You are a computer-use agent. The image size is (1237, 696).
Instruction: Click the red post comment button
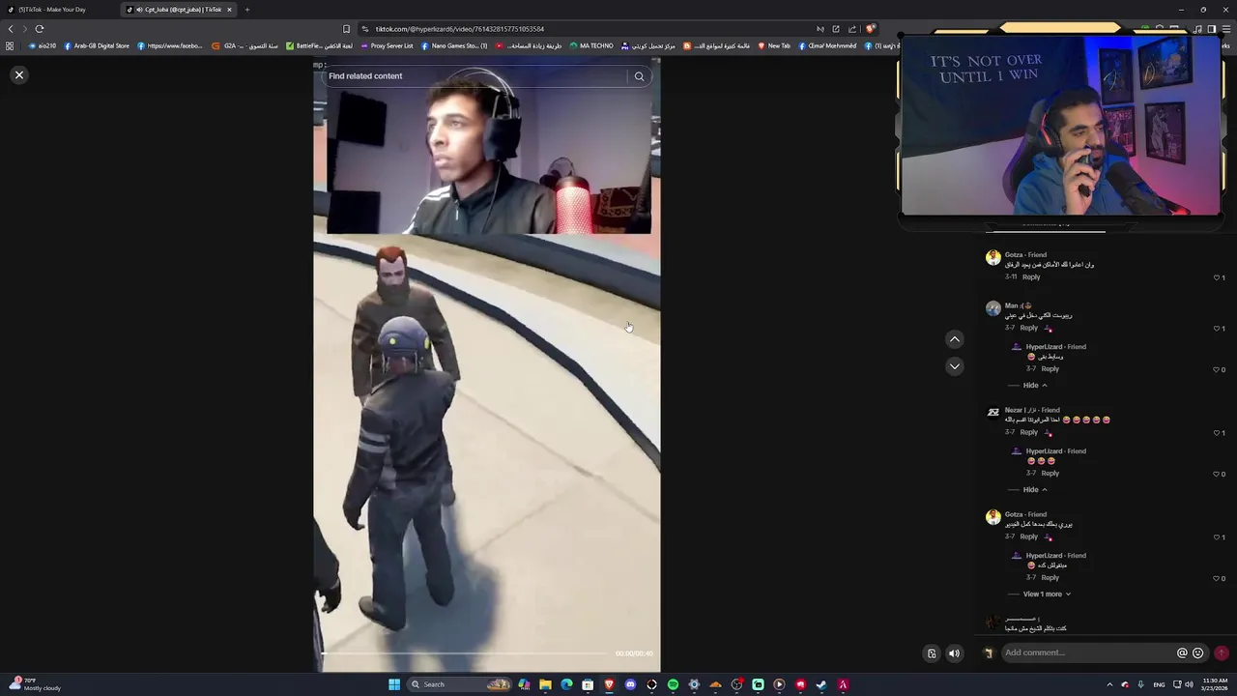tap(1222, 652)
